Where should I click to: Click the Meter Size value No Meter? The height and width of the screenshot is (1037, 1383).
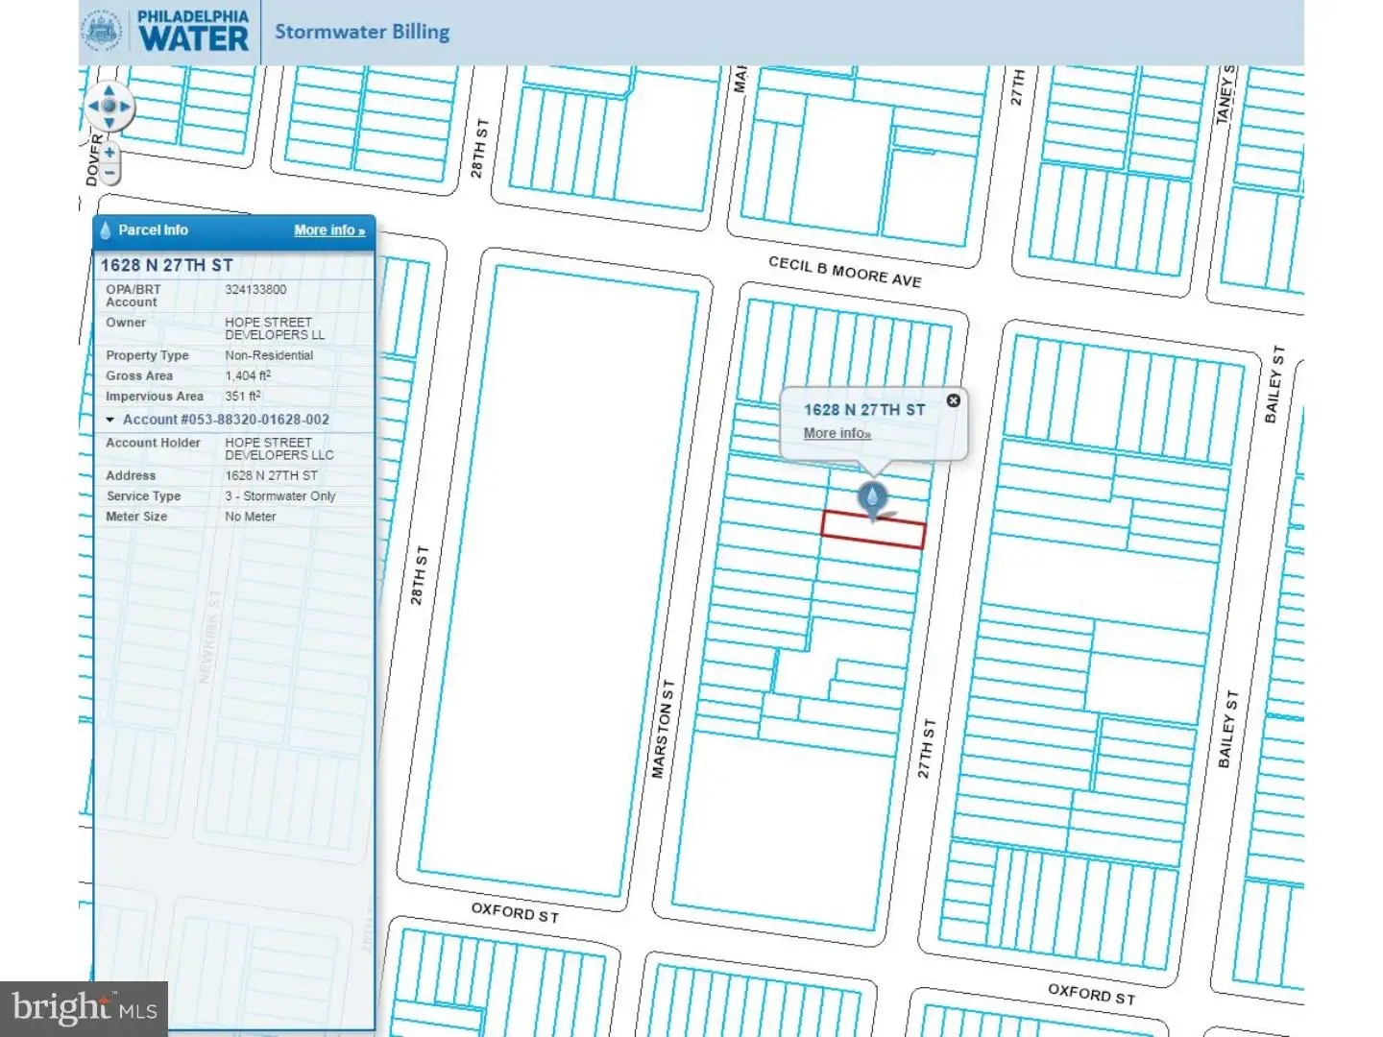pos(251,517)
